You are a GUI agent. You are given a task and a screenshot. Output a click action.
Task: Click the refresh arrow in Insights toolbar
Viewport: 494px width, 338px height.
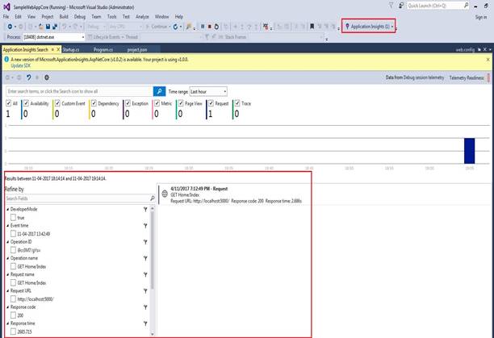[x=27, y=77]
